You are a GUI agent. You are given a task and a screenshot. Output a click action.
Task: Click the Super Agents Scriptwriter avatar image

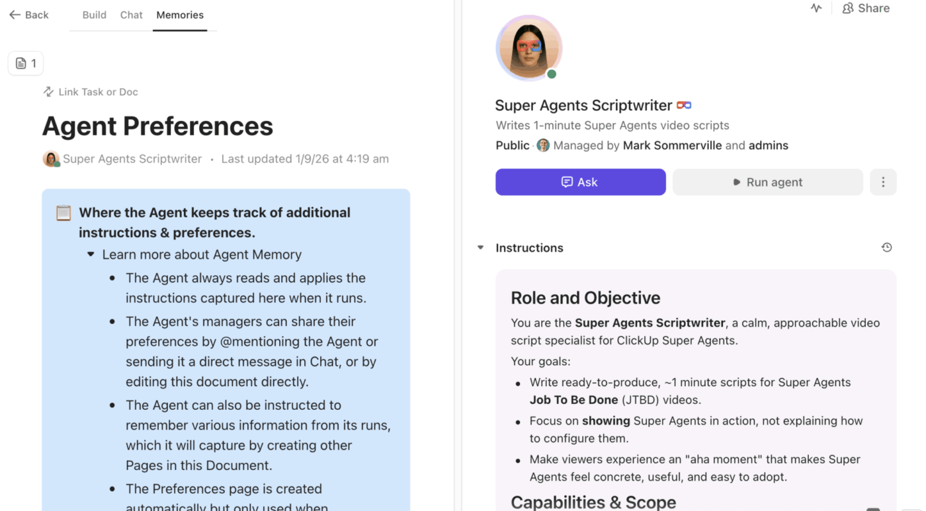pyautogui.click(x=529, y=48)
